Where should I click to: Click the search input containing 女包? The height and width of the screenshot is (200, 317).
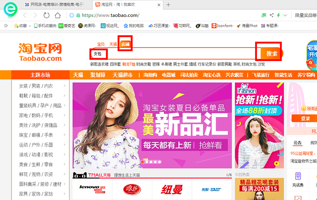[171, 54]
